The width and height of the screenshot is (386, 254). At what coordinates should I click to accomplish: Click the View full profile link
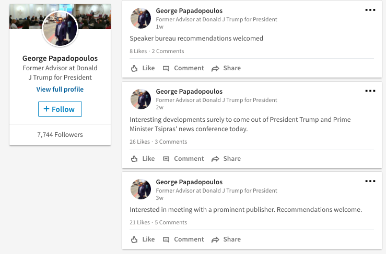pos(60,90)
